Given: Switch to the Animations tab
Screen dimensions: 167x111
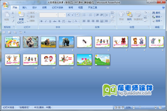Looking at the screenshot, I should [44, 7].
